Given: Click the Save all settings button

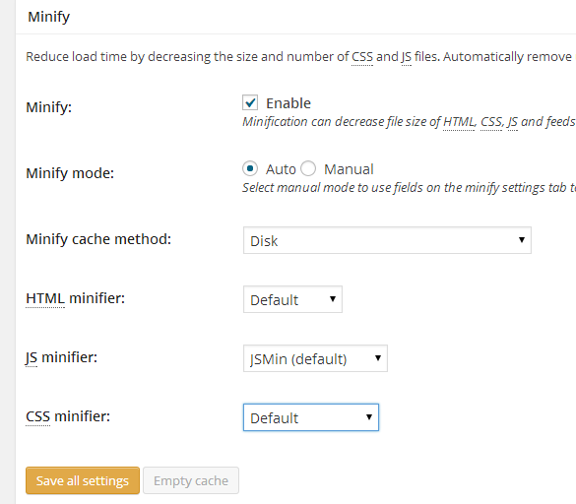Looking at the screenshot, I should 83,480.
